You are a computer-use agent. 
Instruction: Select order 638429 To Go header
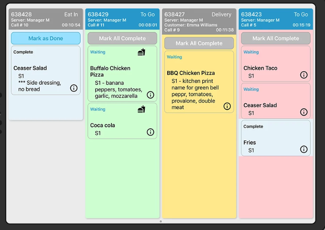122,19
